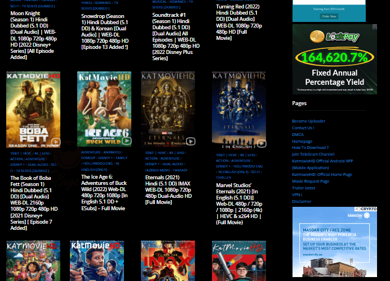This screenshot has height=281, width=390.
Task: Click Order Now button in top ad
Action: click(329, 16)
